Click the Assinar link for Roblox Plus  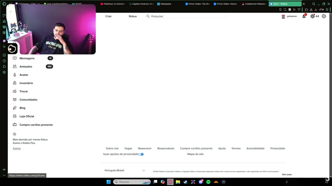17,148
